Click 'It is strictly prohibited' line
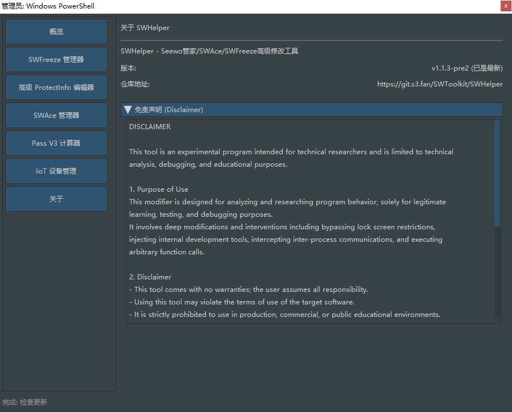This screenshot has width=512, height=412. [x=285, y=315]
